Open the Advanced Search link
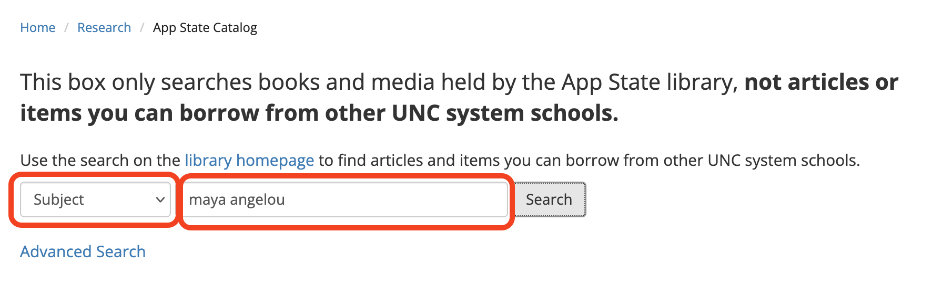The height and width of the screenshot is (295, 933). click(83, 252)
